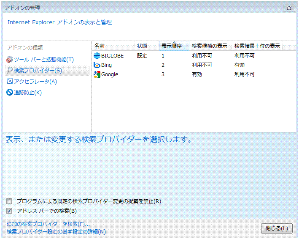The height and width of the screenshot is (239, 299).
Task: Sort by 状態 column header
Action: [x=147, y=46]
